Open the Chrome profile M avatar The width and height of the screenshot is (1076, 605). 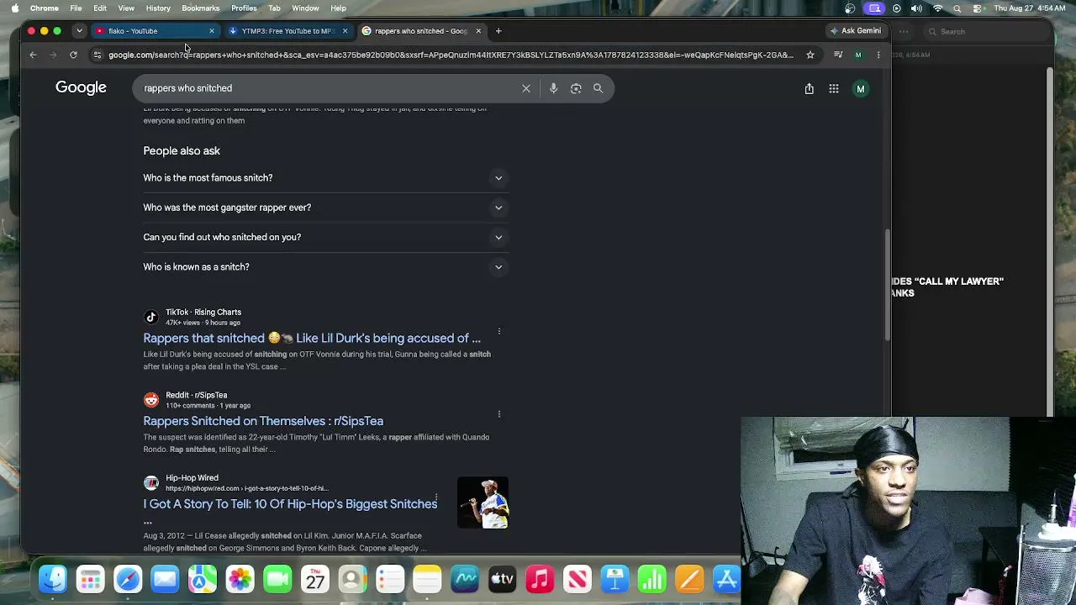[858, 55]
